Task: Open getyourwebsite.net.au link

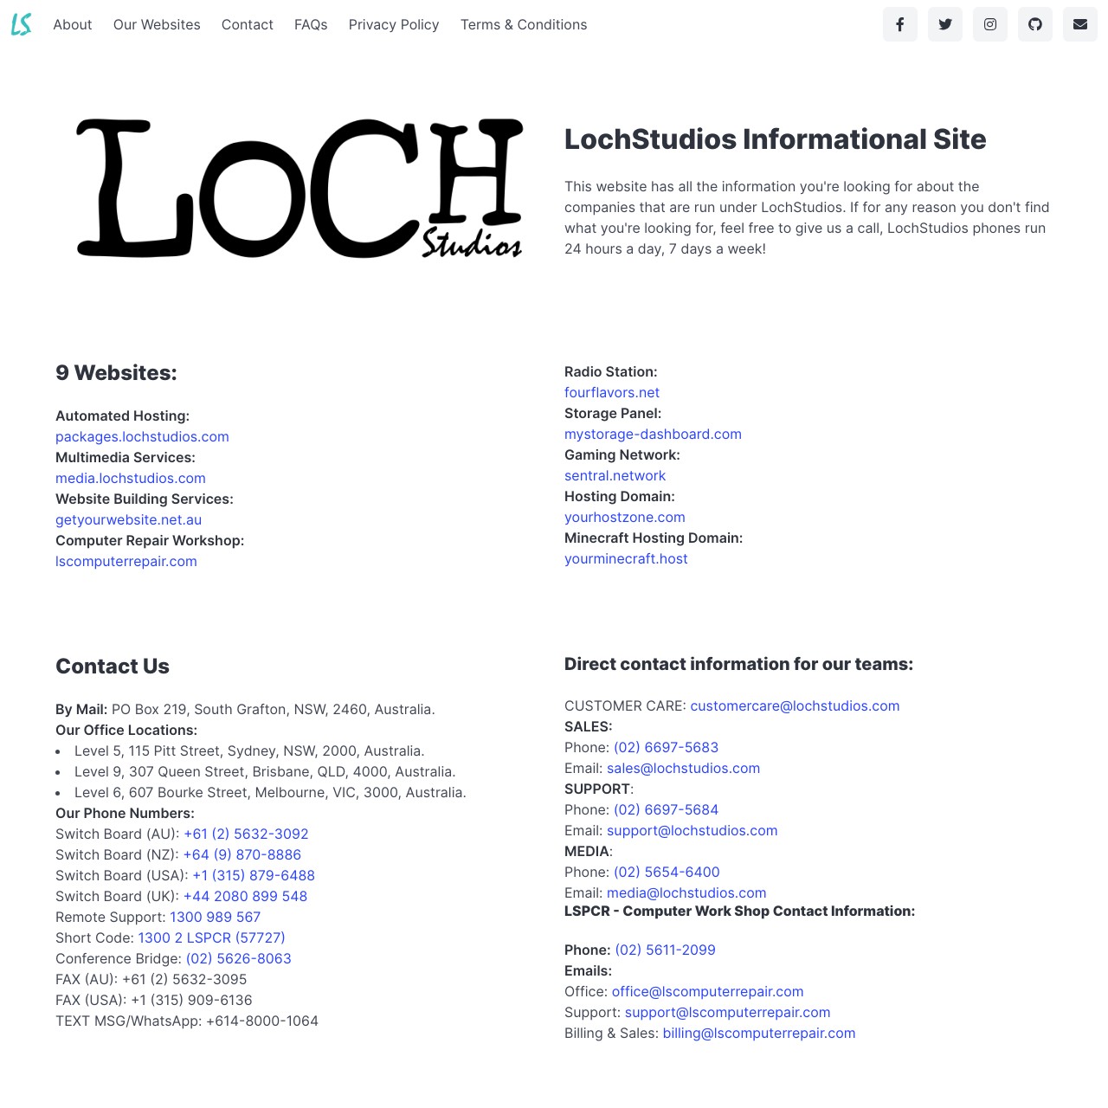Action: pos(128,519)
